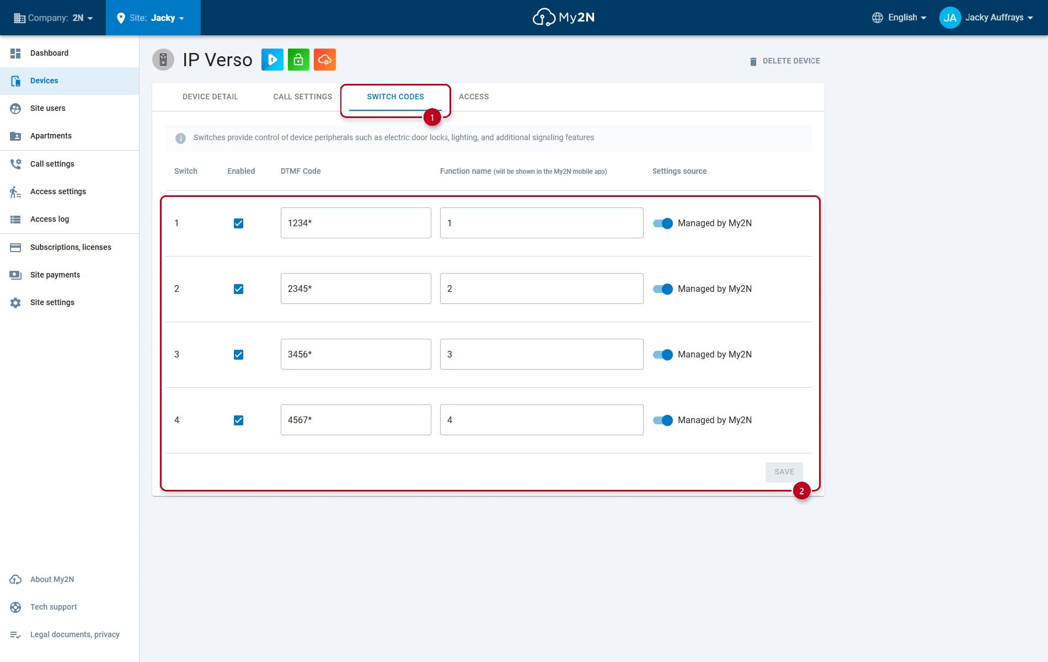Click the Site users icon
The width and height of the screenshot is (1048, 662).
click(15, 108)
